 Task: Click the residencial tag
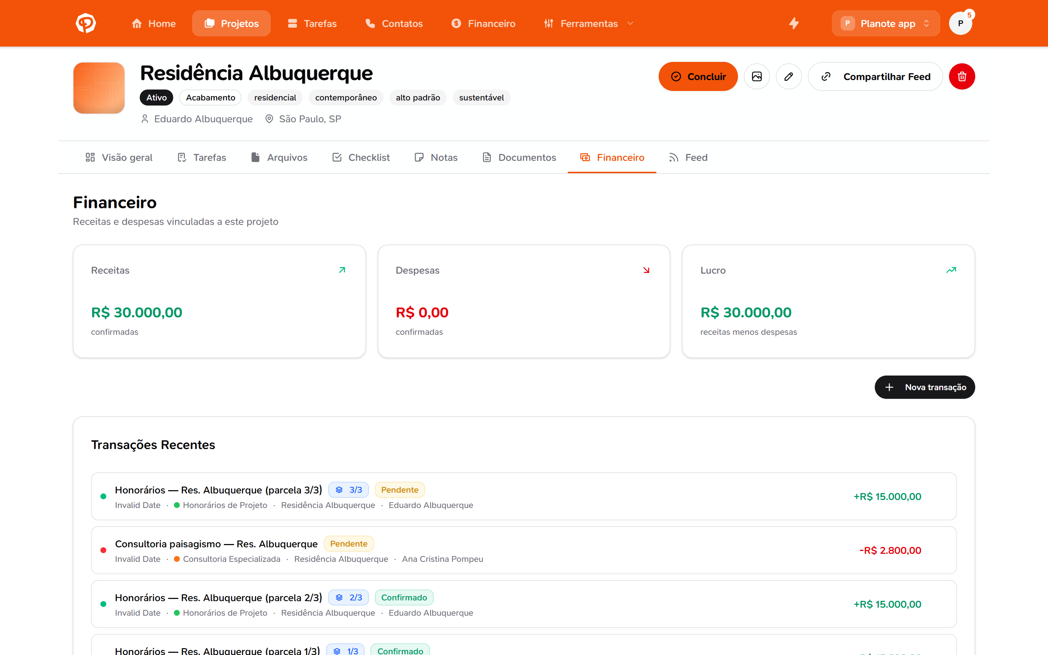coord(275,98)
